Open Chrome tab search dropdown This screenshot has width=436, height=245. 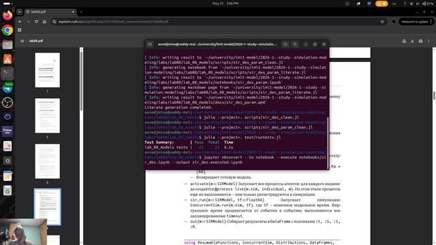coord(19,12)
